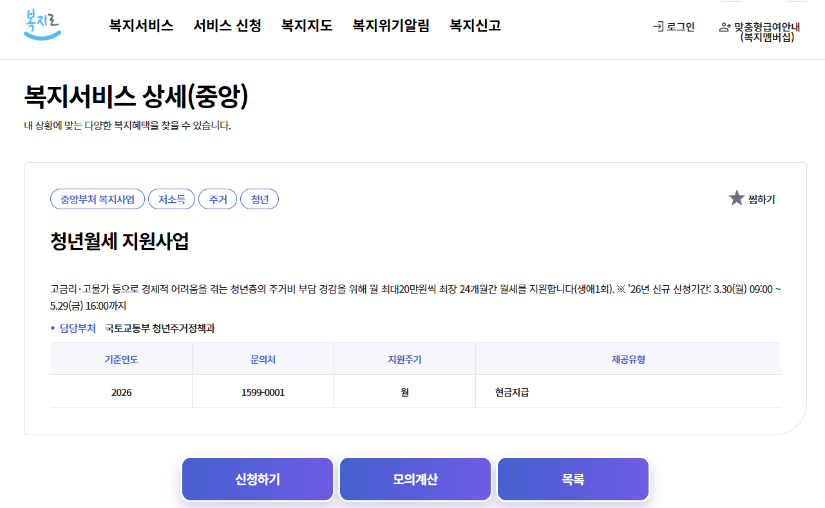Click the 찜하기 star icon
The height and width of the screenshot is (508, 825).
pyautogui.click(x=737, y=198)
